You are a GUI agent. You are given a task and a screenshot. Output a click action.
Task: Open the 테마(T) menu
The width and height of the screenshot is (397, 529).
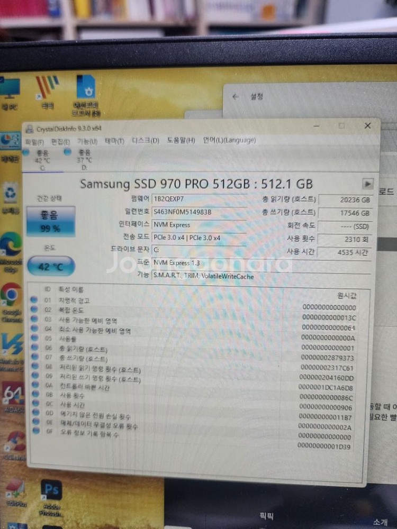click(114, 141)
